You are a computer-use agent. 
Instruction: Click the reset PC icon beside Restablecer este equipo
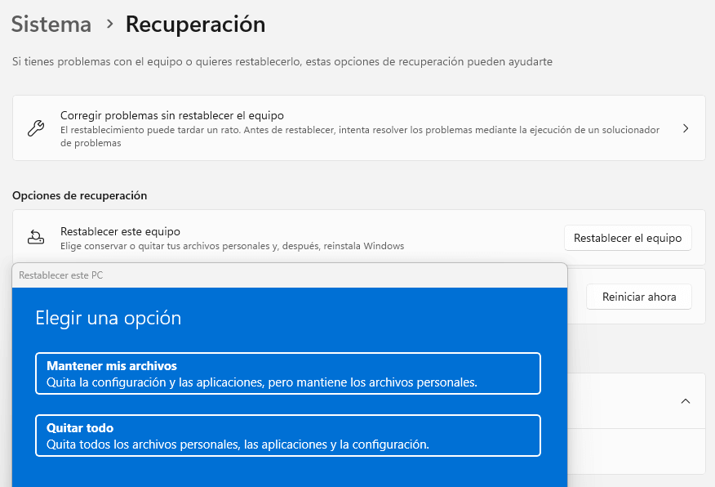tap(36, 237)
